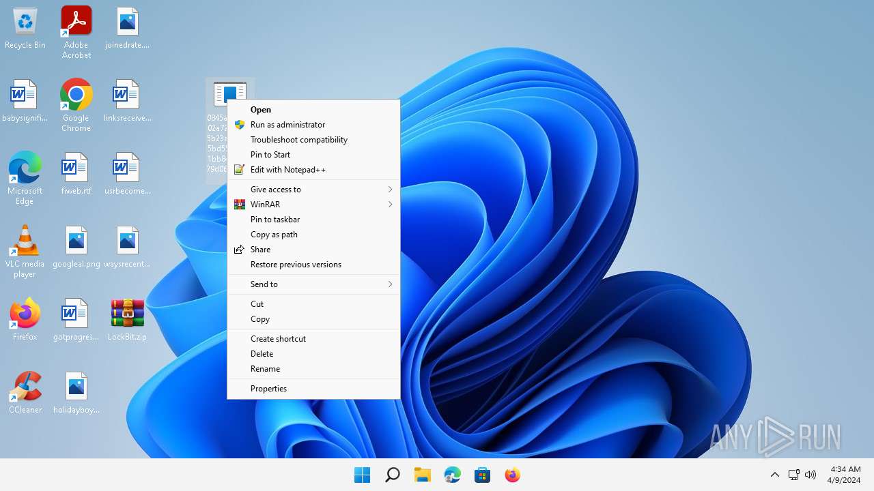Choose Share in the context menu
The height and width of the screenshot is (491, 874).
pyautogui.click(x=313, y=250)
